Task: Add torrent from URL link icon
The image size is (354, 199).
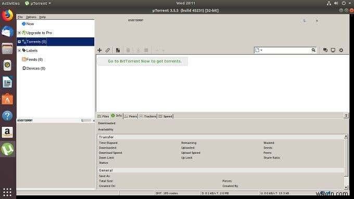Action: click(108, 50)
